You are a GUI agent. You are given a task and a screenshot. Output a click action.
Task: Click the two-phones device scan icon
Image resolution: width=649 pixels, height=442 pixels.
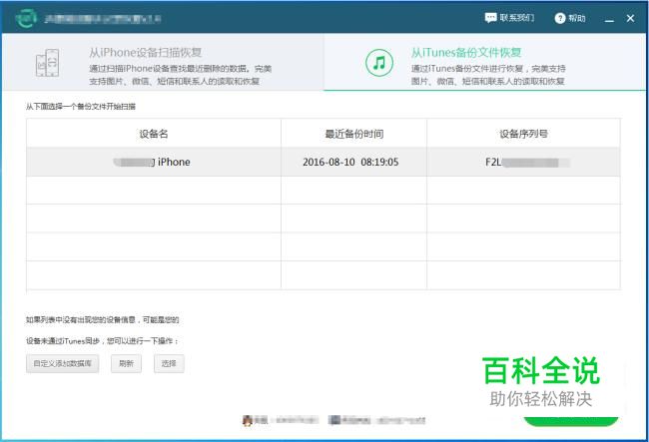(x=47, y=63)
